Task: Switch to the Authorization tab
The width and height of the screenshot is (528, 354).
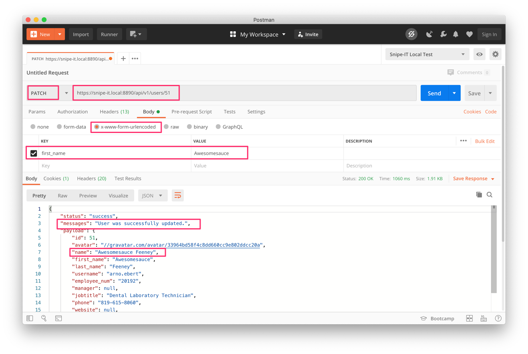Action: click(x=72, y=112)
